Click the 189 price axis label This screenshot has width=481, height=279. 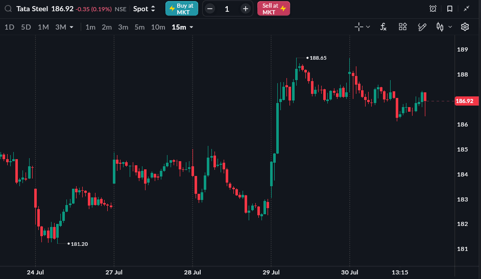point(462,49)
